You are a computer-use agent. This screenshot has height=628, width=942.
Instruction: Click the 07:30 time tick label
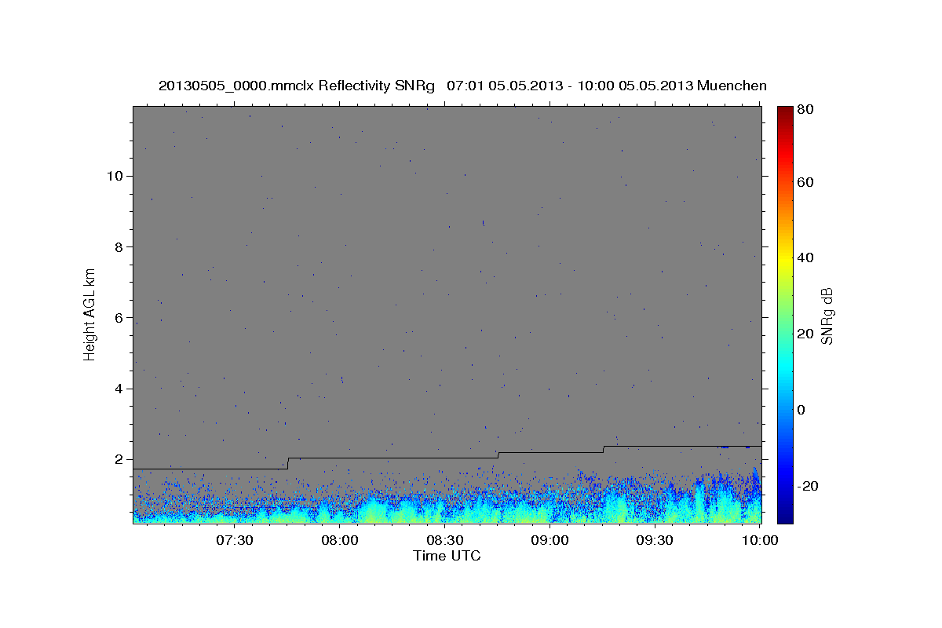coord(235,541)
